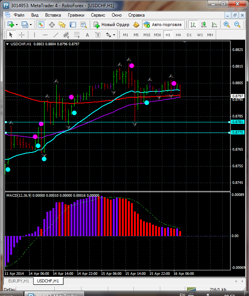Open the Navigator folder-star icon
This screenshot has height=296, width=249.
click(x=62, y=25)
